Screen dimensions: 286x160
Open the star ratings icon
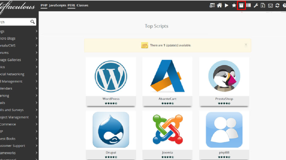[234, 5]
